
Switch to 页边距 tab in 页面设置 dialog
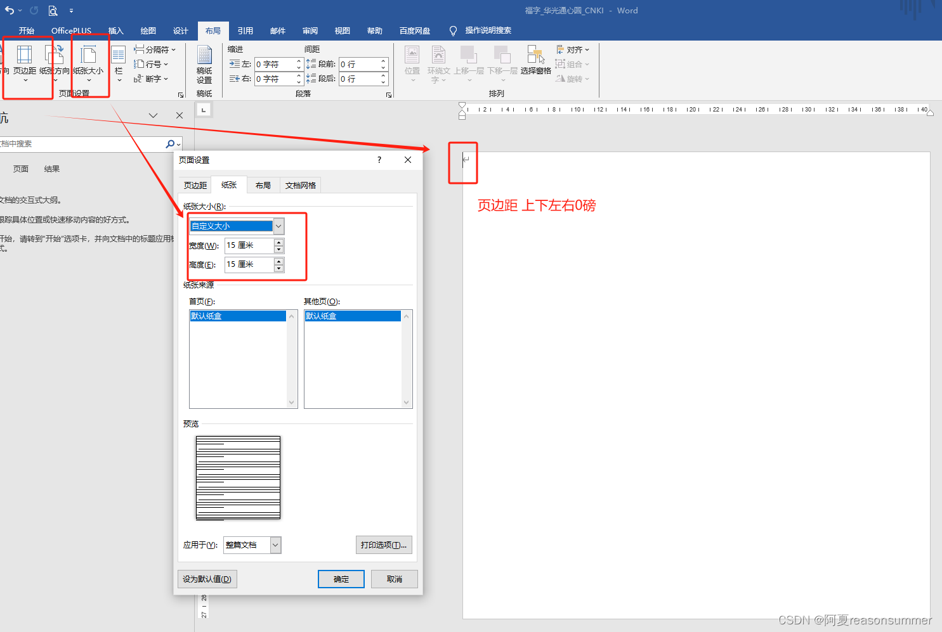pyautogui.click(x=195, y=185)
